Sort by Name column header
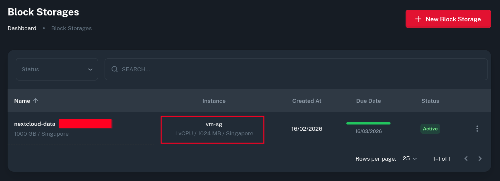This screenshot has width=500, height=181. click(x=22, y=101)
